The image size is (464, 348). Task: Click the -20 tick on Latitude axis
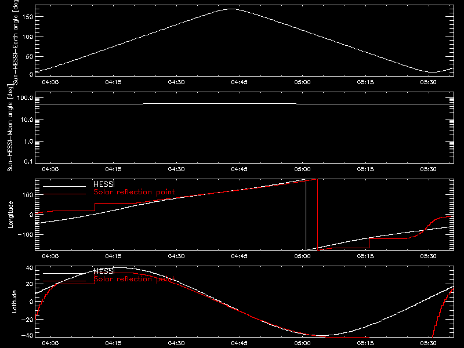[x=27, y=320]
